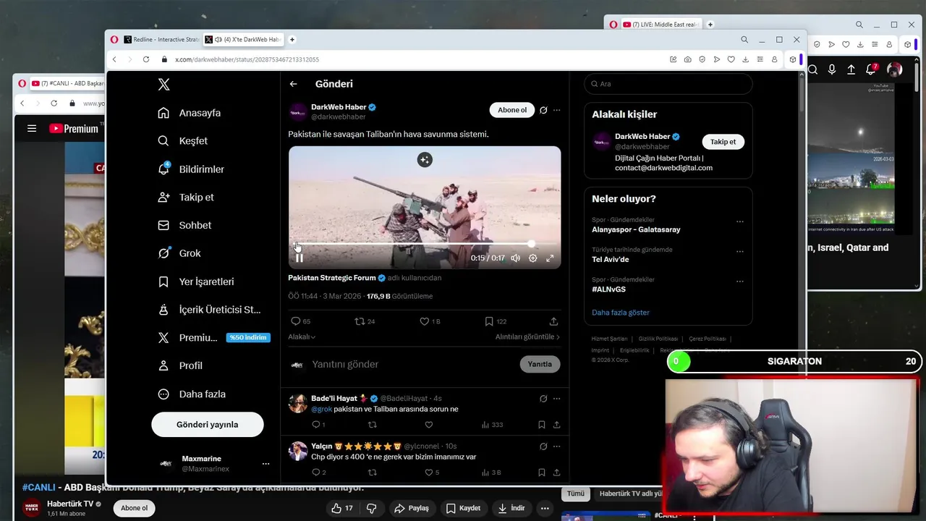The image size is (926, 521).
Task: Click the X logo in sidebar
Action: (164, 85)
